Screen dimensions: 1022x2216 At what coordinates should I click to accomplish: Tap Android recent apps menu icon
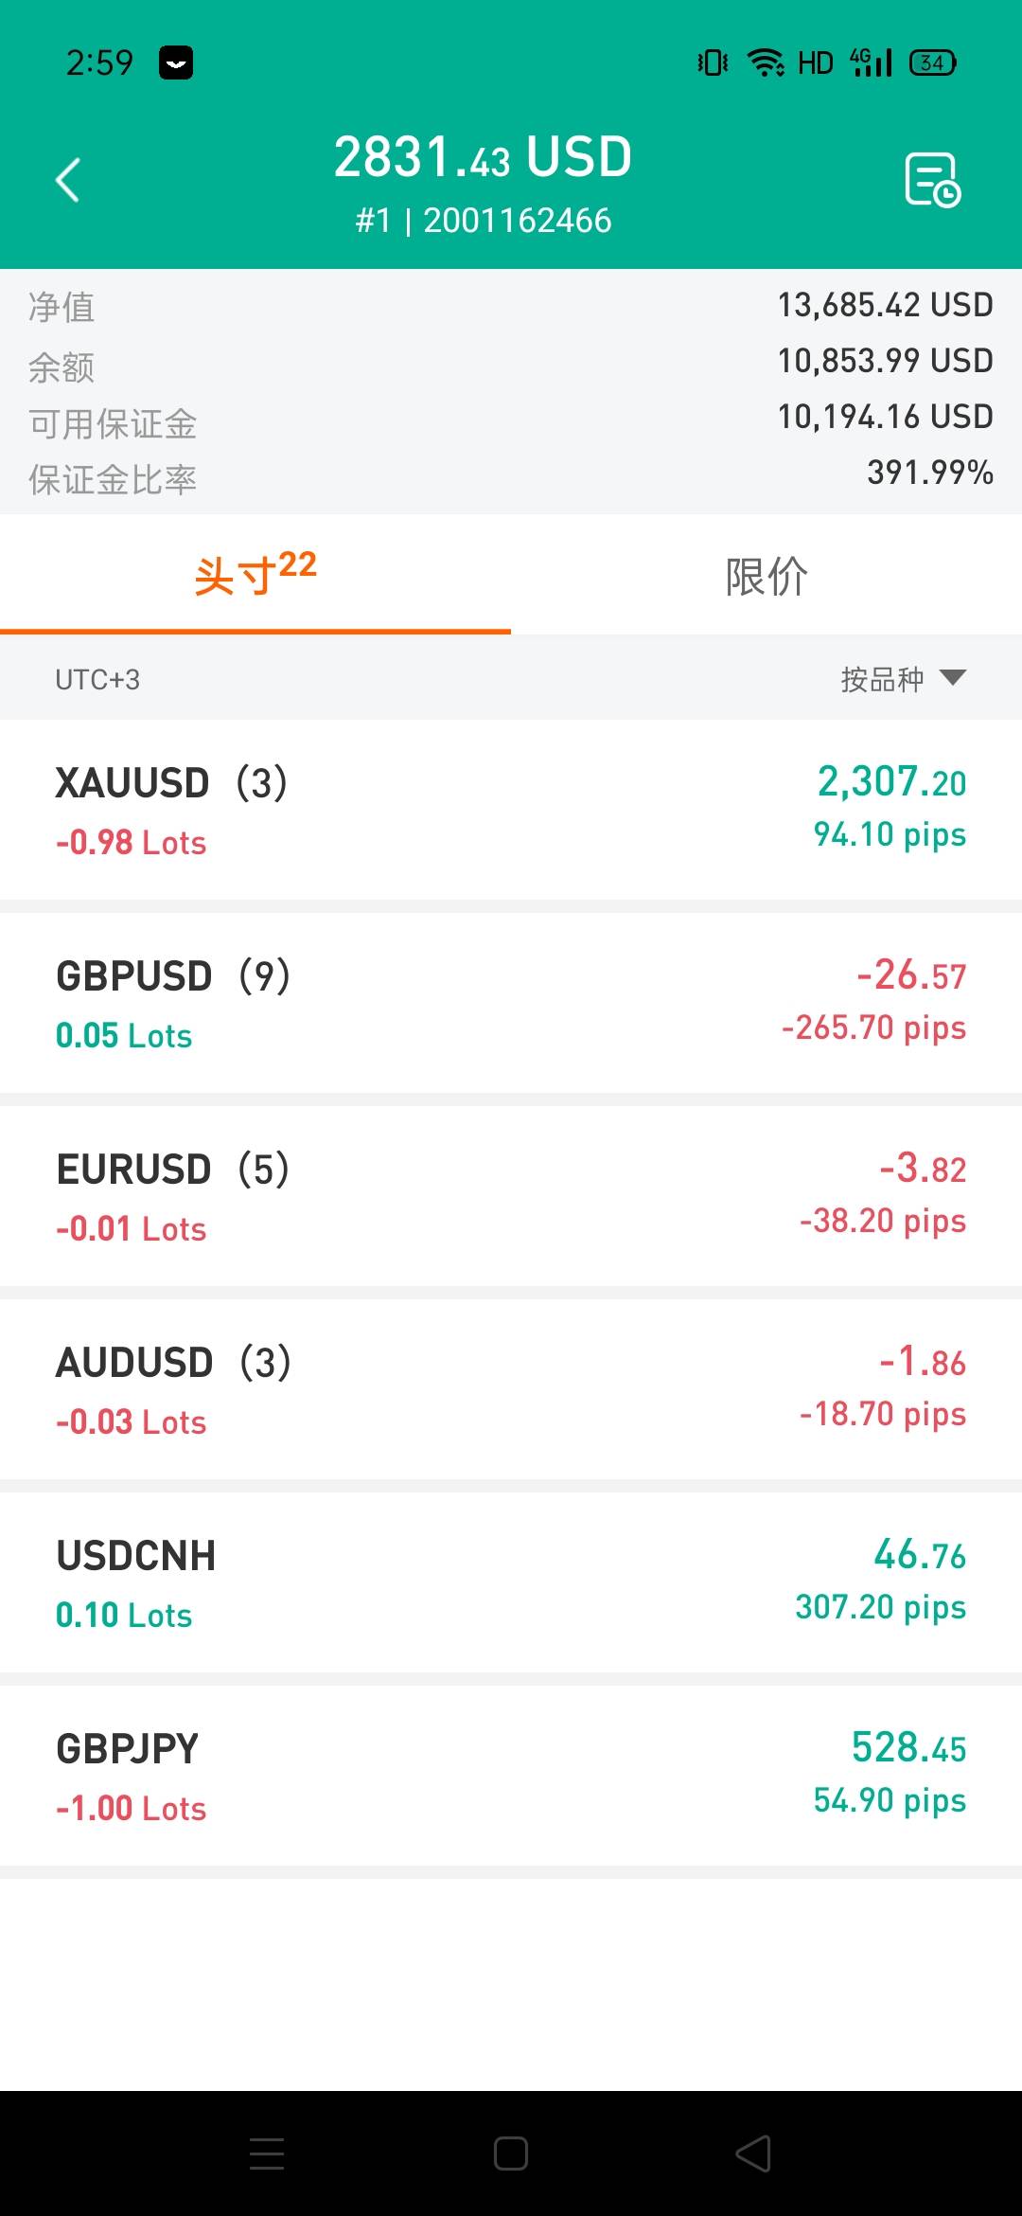[267, 2153]
